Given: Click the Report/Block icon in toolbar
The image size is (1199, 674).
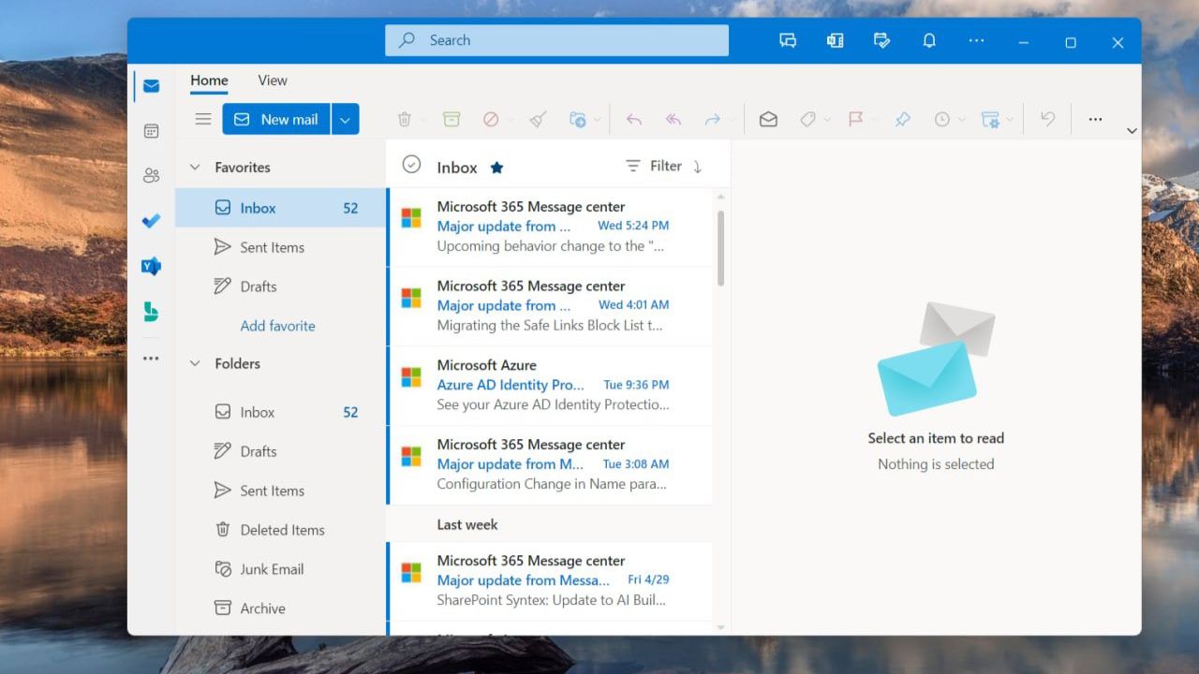Looking at the screenshot, I should (491, 119).
